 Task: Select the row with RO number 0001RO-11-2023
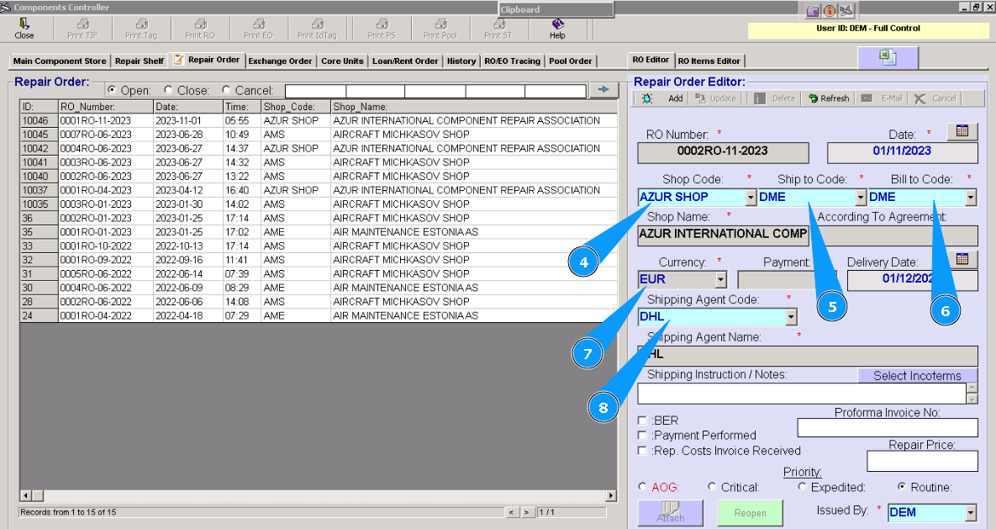click(x=319, y=120)
